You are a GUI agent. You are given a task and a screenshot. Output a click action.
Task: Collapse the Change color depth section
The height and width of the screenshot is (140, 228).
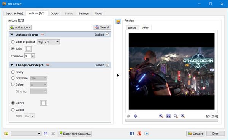tap(12, 65)
